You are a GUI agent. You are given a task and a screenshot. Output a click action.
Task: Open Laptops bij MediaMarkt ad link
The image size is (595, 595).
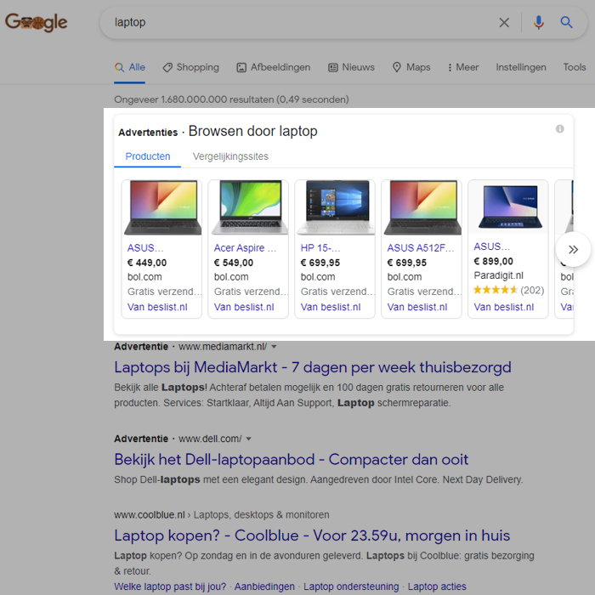(x=313, y=367)
